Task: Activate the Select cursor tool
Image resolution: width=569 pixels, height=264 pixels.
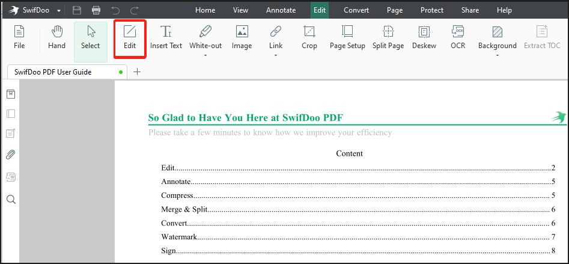Action: tap(90, 41)
